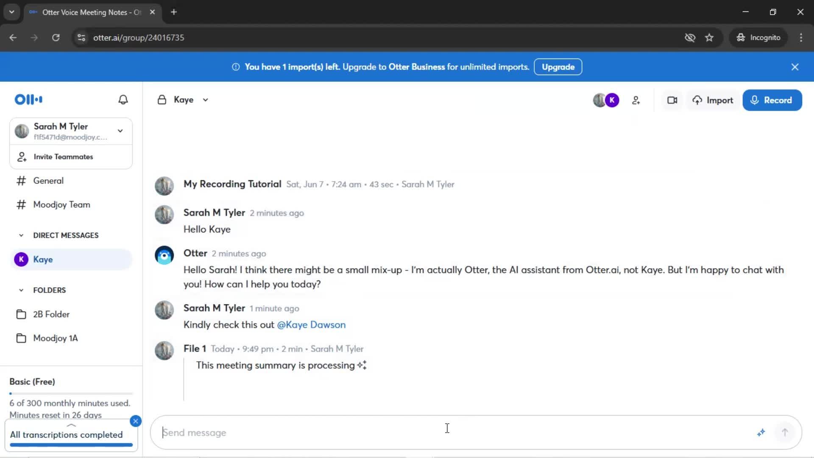Click the address bar URL
Image resolution: width=814 pixels, height=458 pixels.
pos(139,38)
